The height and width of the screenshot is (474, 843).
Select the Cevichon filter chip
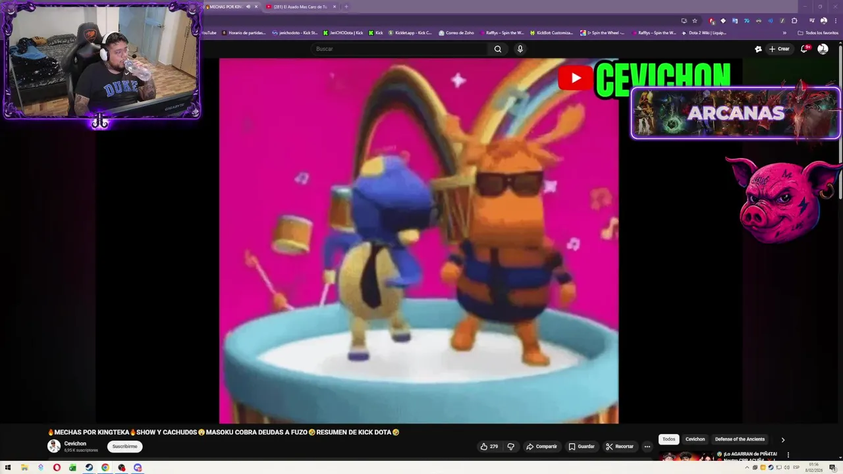(695, 439)
